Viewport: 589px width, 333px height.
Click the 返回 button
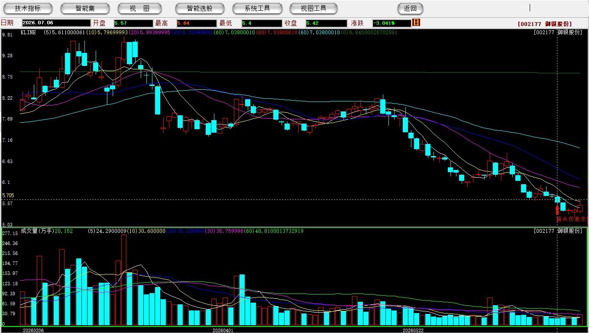(x=410, y=9)
